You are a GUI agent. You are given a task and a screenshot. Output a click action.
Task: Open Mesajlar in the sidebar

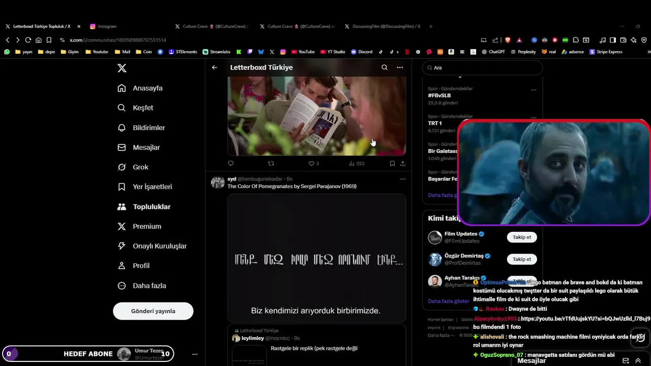[x=138, y=147]
